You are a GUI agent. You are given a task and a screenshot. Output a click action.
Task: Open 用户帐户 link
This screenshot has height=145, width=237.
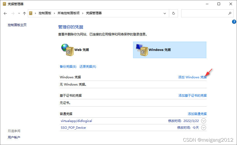click(14, 137)
